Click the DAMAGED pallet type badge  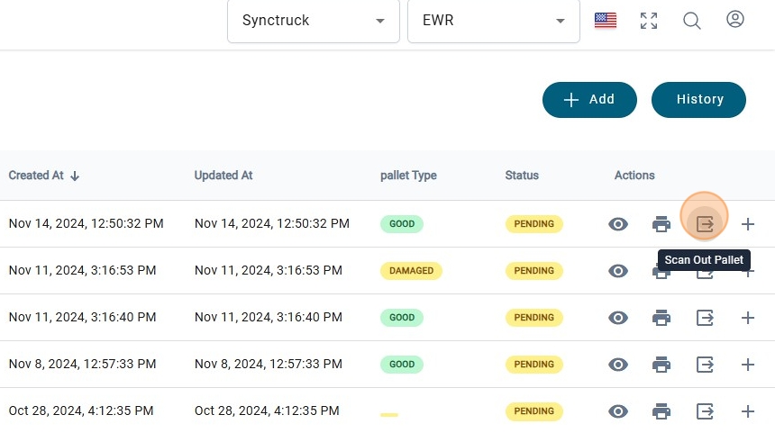[411, 271]
